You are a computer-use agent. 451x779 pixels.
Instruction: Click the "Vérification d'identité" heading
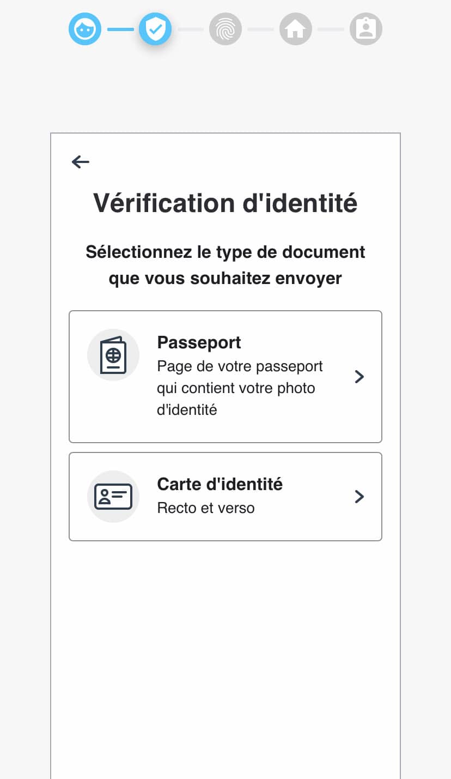click(225, 203)
